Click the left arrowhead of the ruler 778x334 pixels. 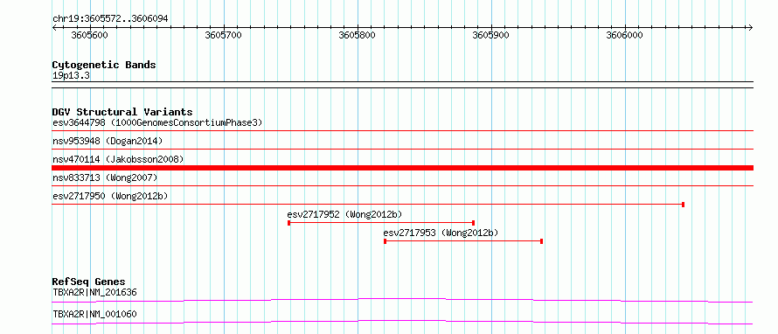[x=54, y=27]
